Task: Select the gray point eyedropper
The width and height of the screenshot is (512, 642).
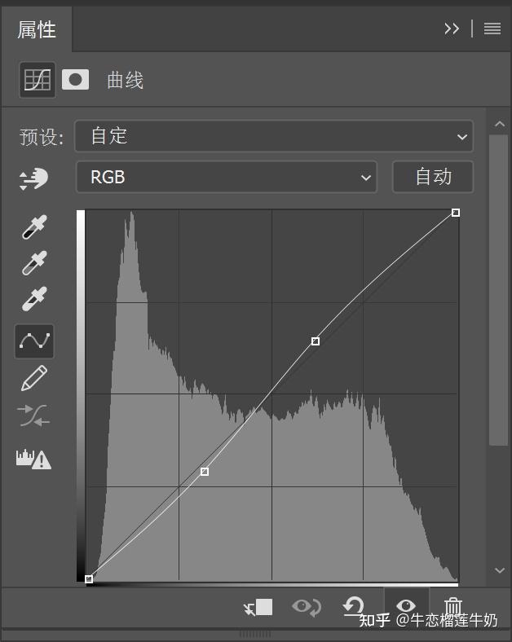Action: tap(34, 263)
